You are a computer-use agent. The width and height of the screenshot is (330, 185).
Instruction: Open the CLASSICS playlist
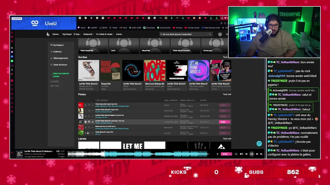(x=55, y=81)
